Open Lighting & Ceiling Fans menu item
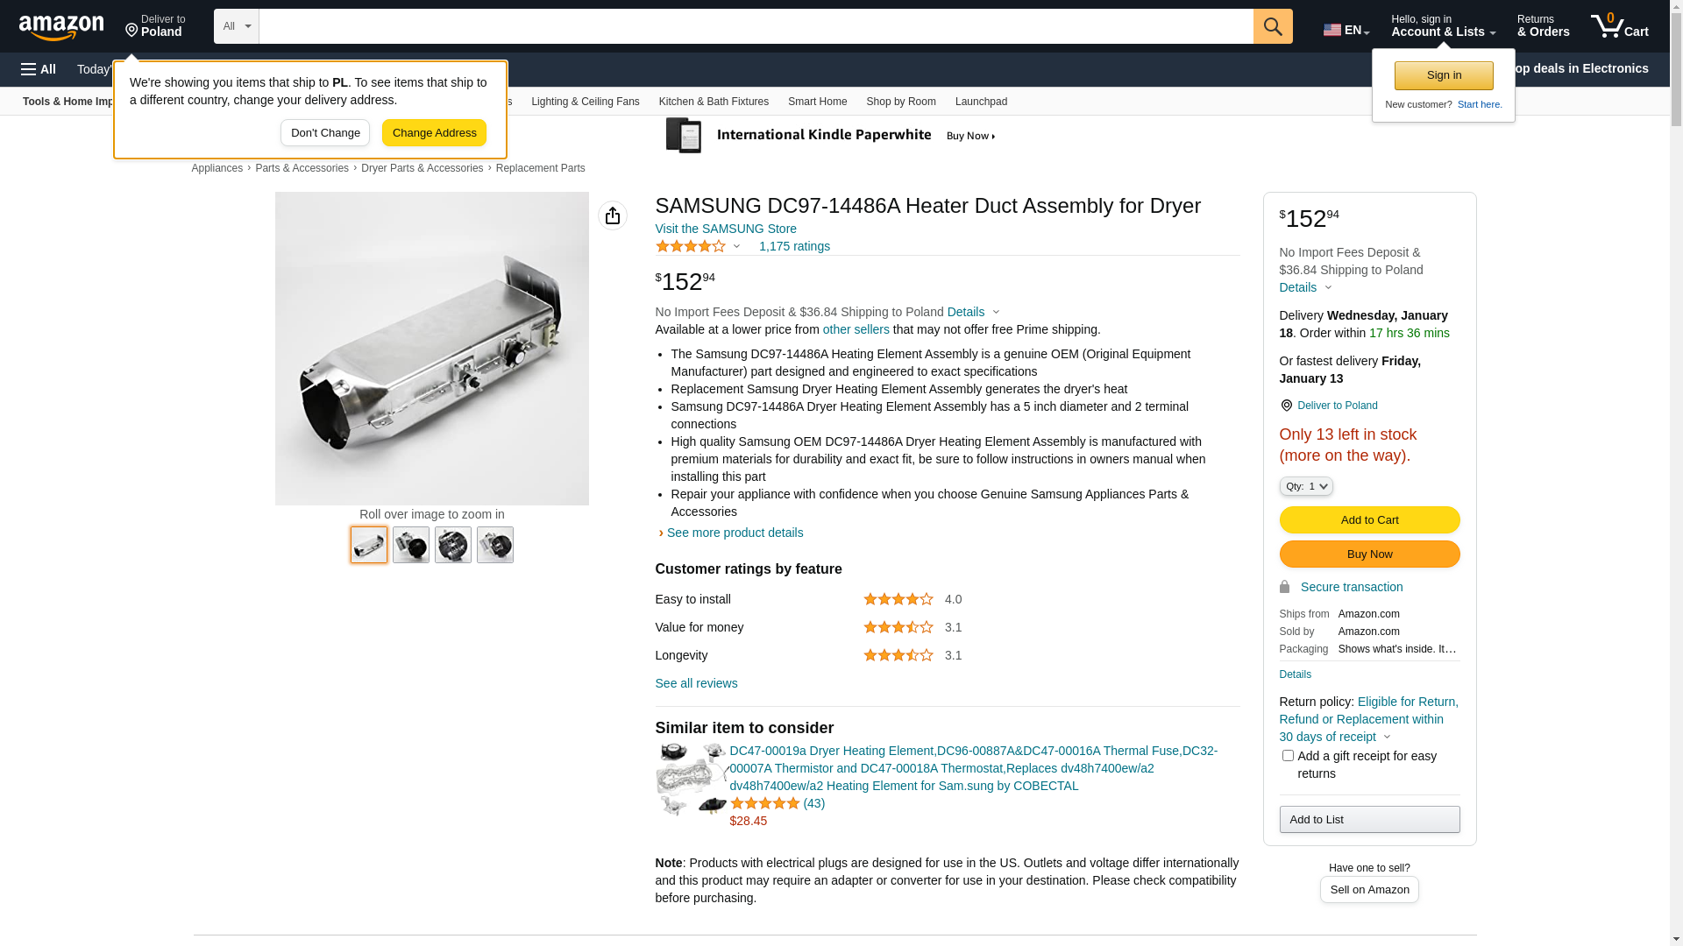Screen dimensions: 1683x946 [585, 102]
